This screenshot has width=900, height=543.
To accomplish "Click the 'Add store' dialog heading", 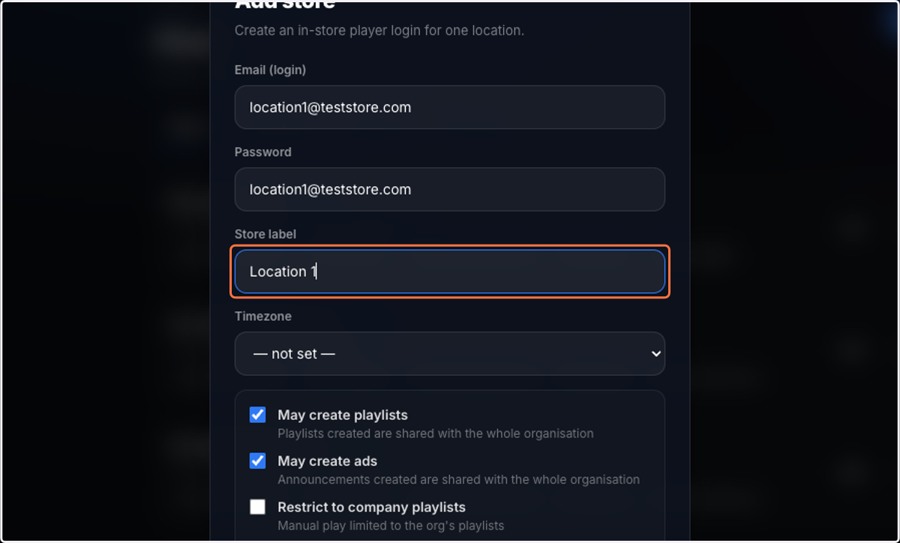I will pos(284,4).
